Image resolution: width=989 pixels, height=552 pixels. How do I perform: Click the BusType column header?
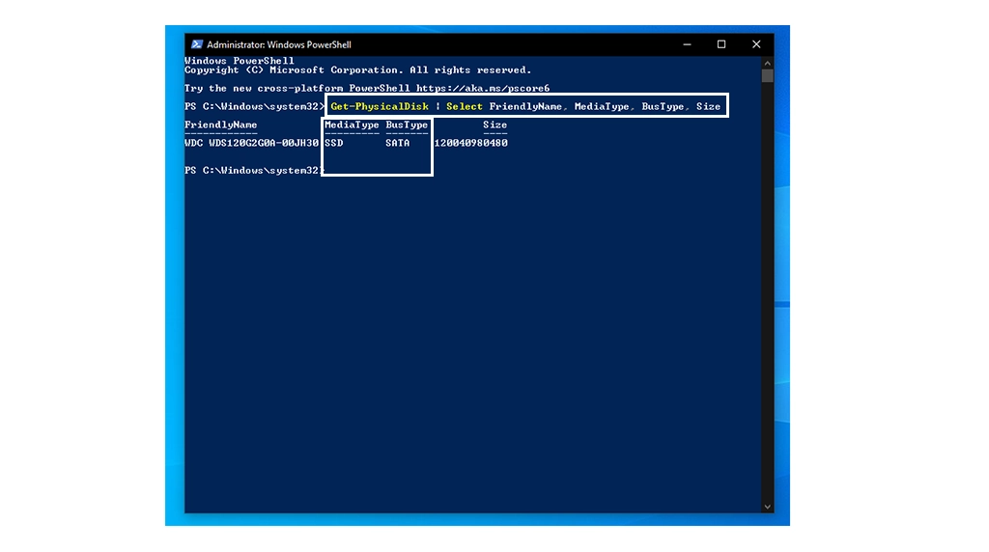tap(407, 124)
